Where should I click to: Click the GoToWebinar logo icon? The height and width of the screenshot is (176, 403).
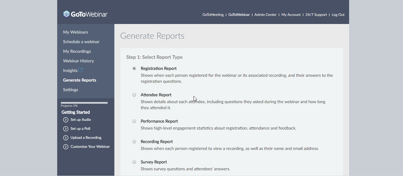66,14
